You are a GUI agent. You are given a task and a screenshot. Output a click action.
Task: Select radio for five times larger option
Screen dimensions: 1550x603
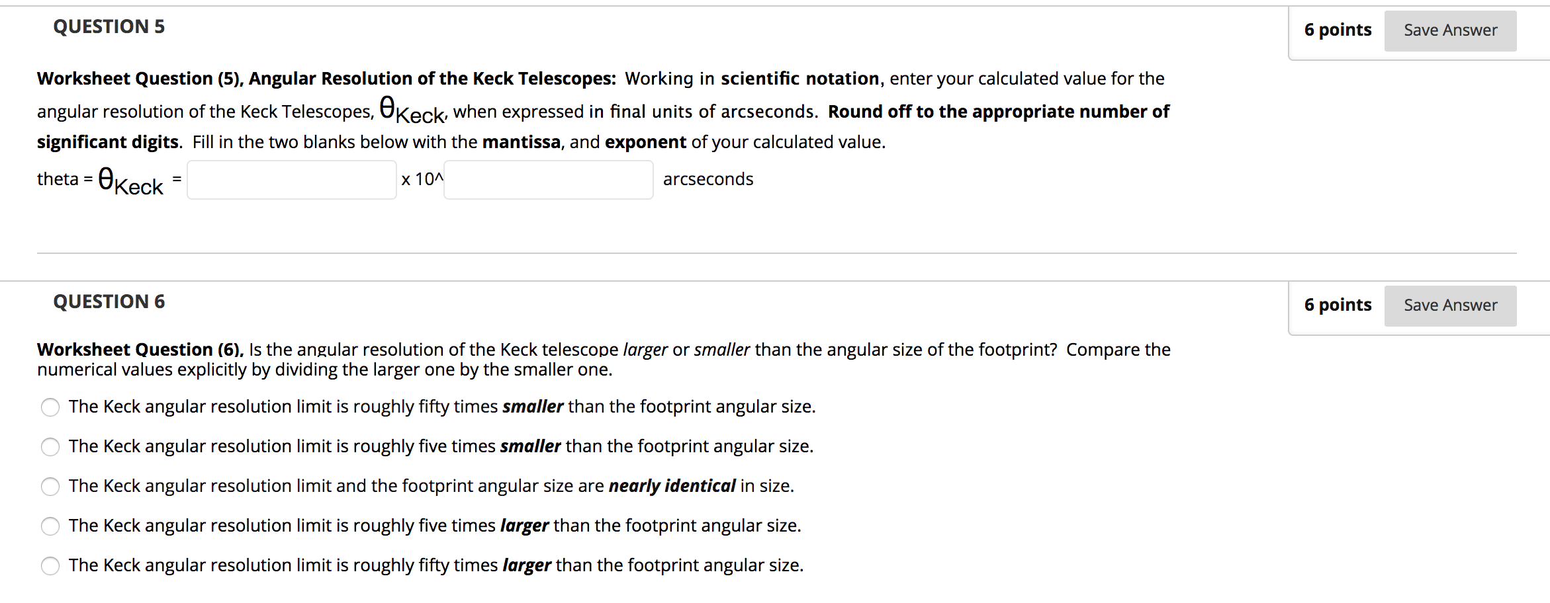[x=50, y=526]
